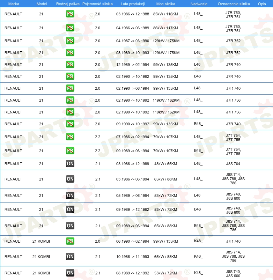Click diesel ON icon in row 05.1989 -> 06.1994
273x280 pixels.
point(70,196)
